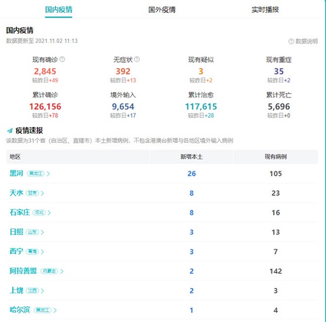Viewport: 326px width, 322px height.
Task: Click the 较昨日+49 change under 现有确诊
Action: point(45,80)
